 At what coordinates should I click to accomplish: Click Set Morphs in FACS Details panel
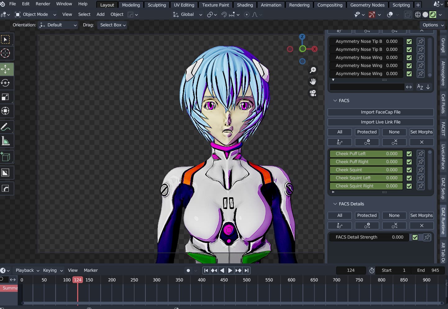(422, 216)
